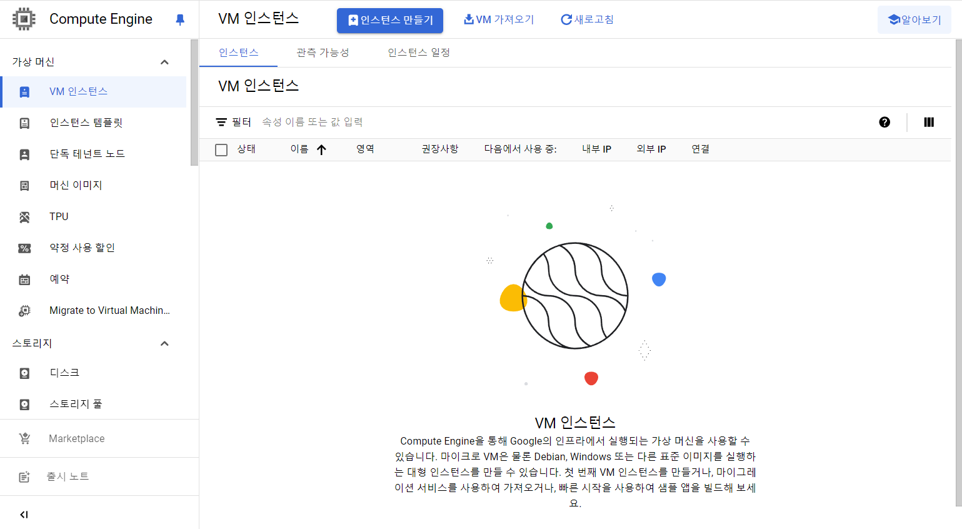Click the VM 인스턴스 sidebar icon
The image size is (962, 529).
(24, 92)
